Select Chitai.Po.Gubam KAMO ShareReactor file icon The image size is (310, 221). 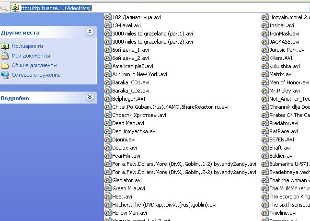pos(107,107)
